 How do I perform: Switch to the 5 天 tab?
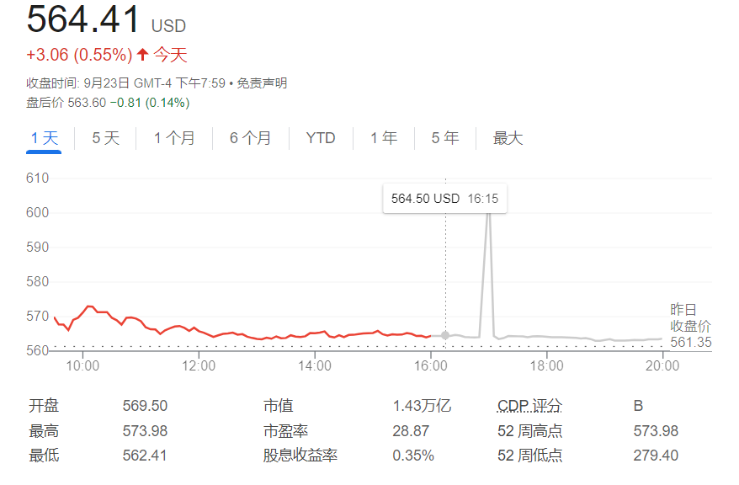[106, 138]
